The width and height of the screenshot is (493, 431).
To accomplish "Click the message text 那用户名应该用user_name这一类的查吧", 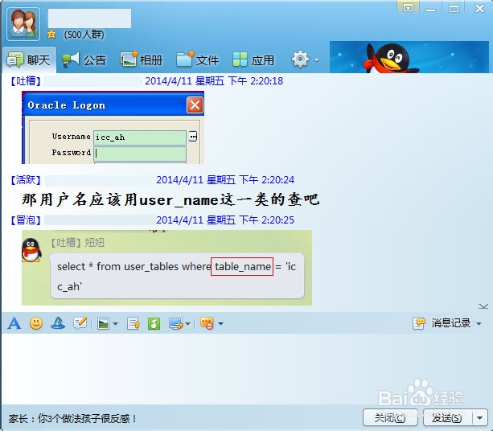I will pyautogui.click(x=170, y=200).
